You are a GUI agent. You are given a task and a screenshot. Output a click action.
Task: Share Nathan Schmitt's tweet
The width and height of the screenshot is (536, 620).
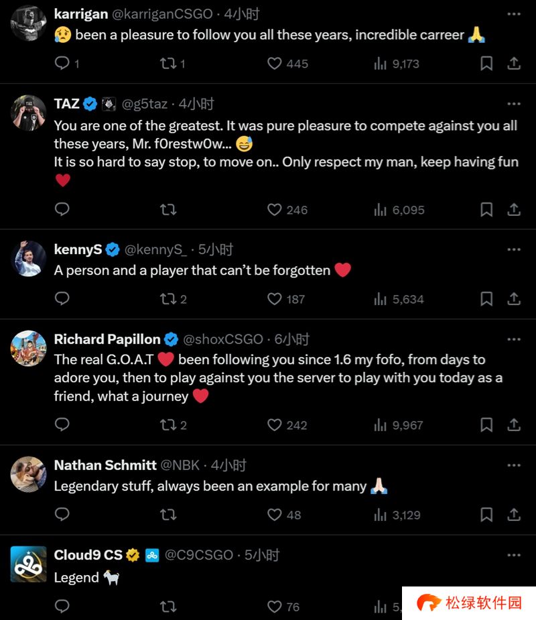514,515
